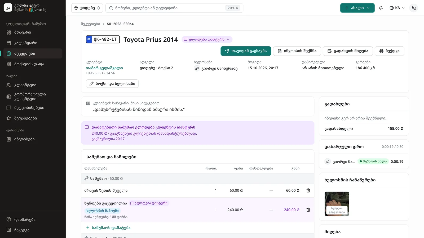Open კლიენტები section
Viewport: 424px width, 238px height.
(33, 85)
